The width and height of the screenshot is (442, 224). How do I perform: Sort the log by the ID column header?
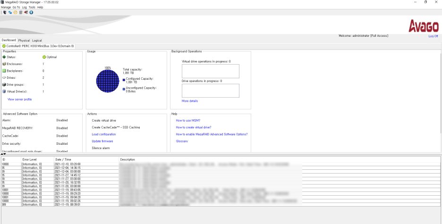coord(11,159)
